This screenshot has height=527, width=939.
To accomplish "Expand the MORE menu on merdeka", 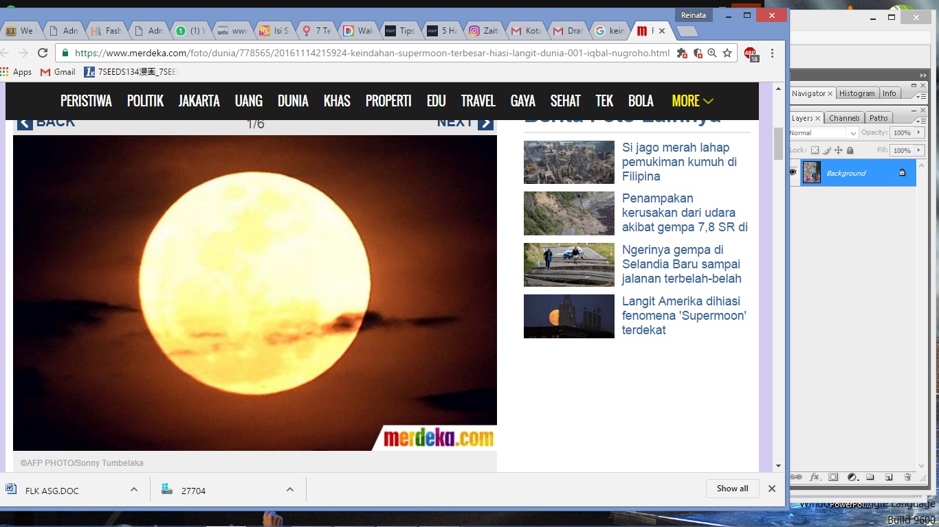I will point(692,101).
